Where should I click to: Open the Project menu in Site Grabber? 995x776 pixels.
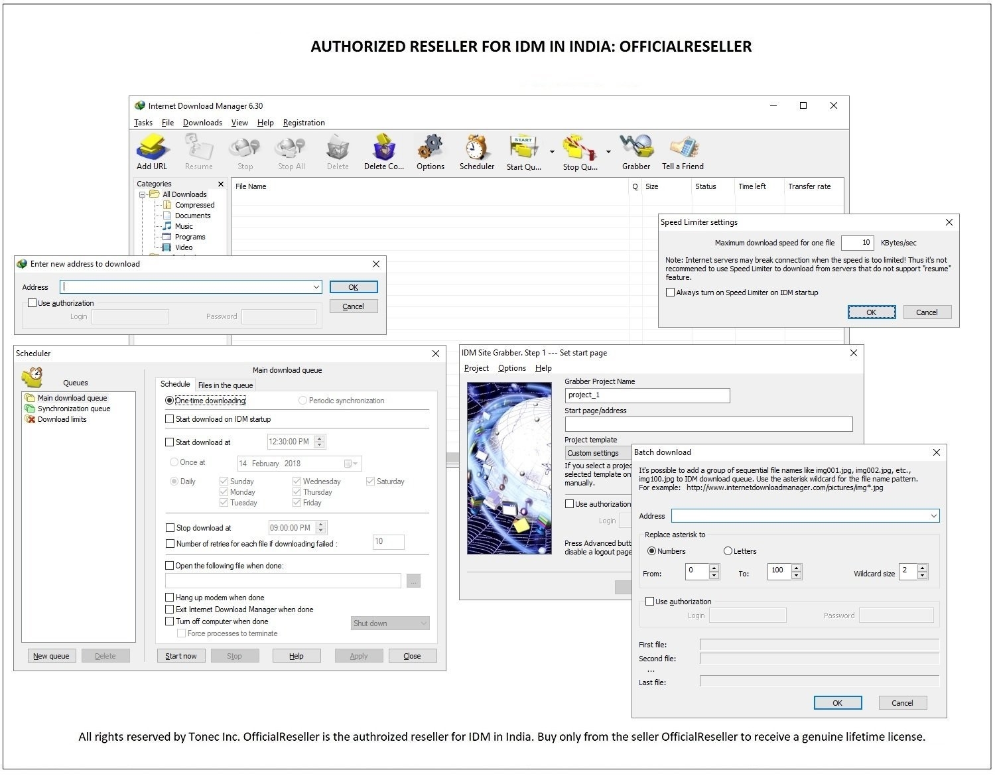pos(476,368)
